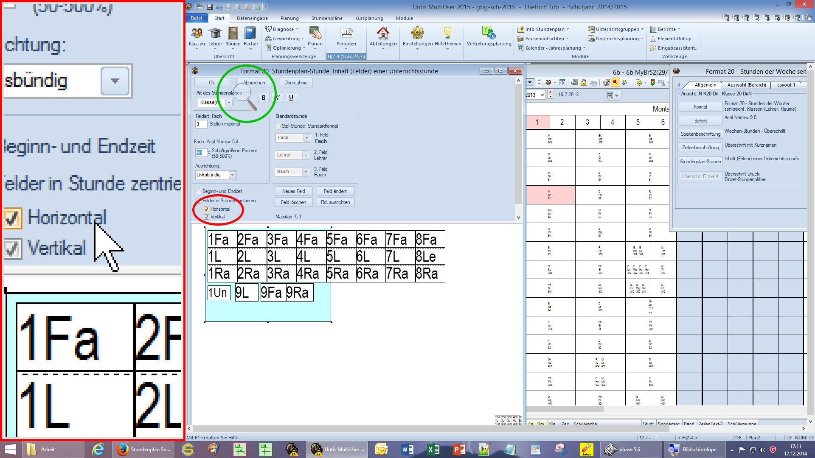Enable Beginn- und Endzeit checkbox
Screen dimensions: 815x458
198,191
